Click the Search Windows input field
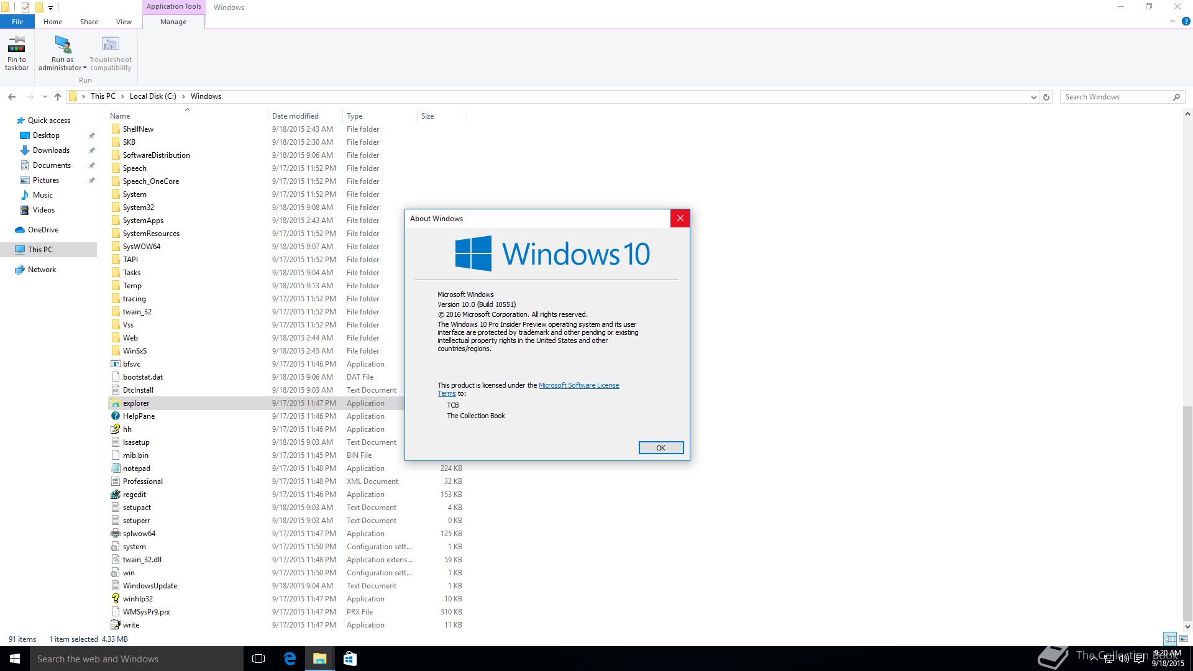Screen dimensions: 1193x671 [1115, 97]
